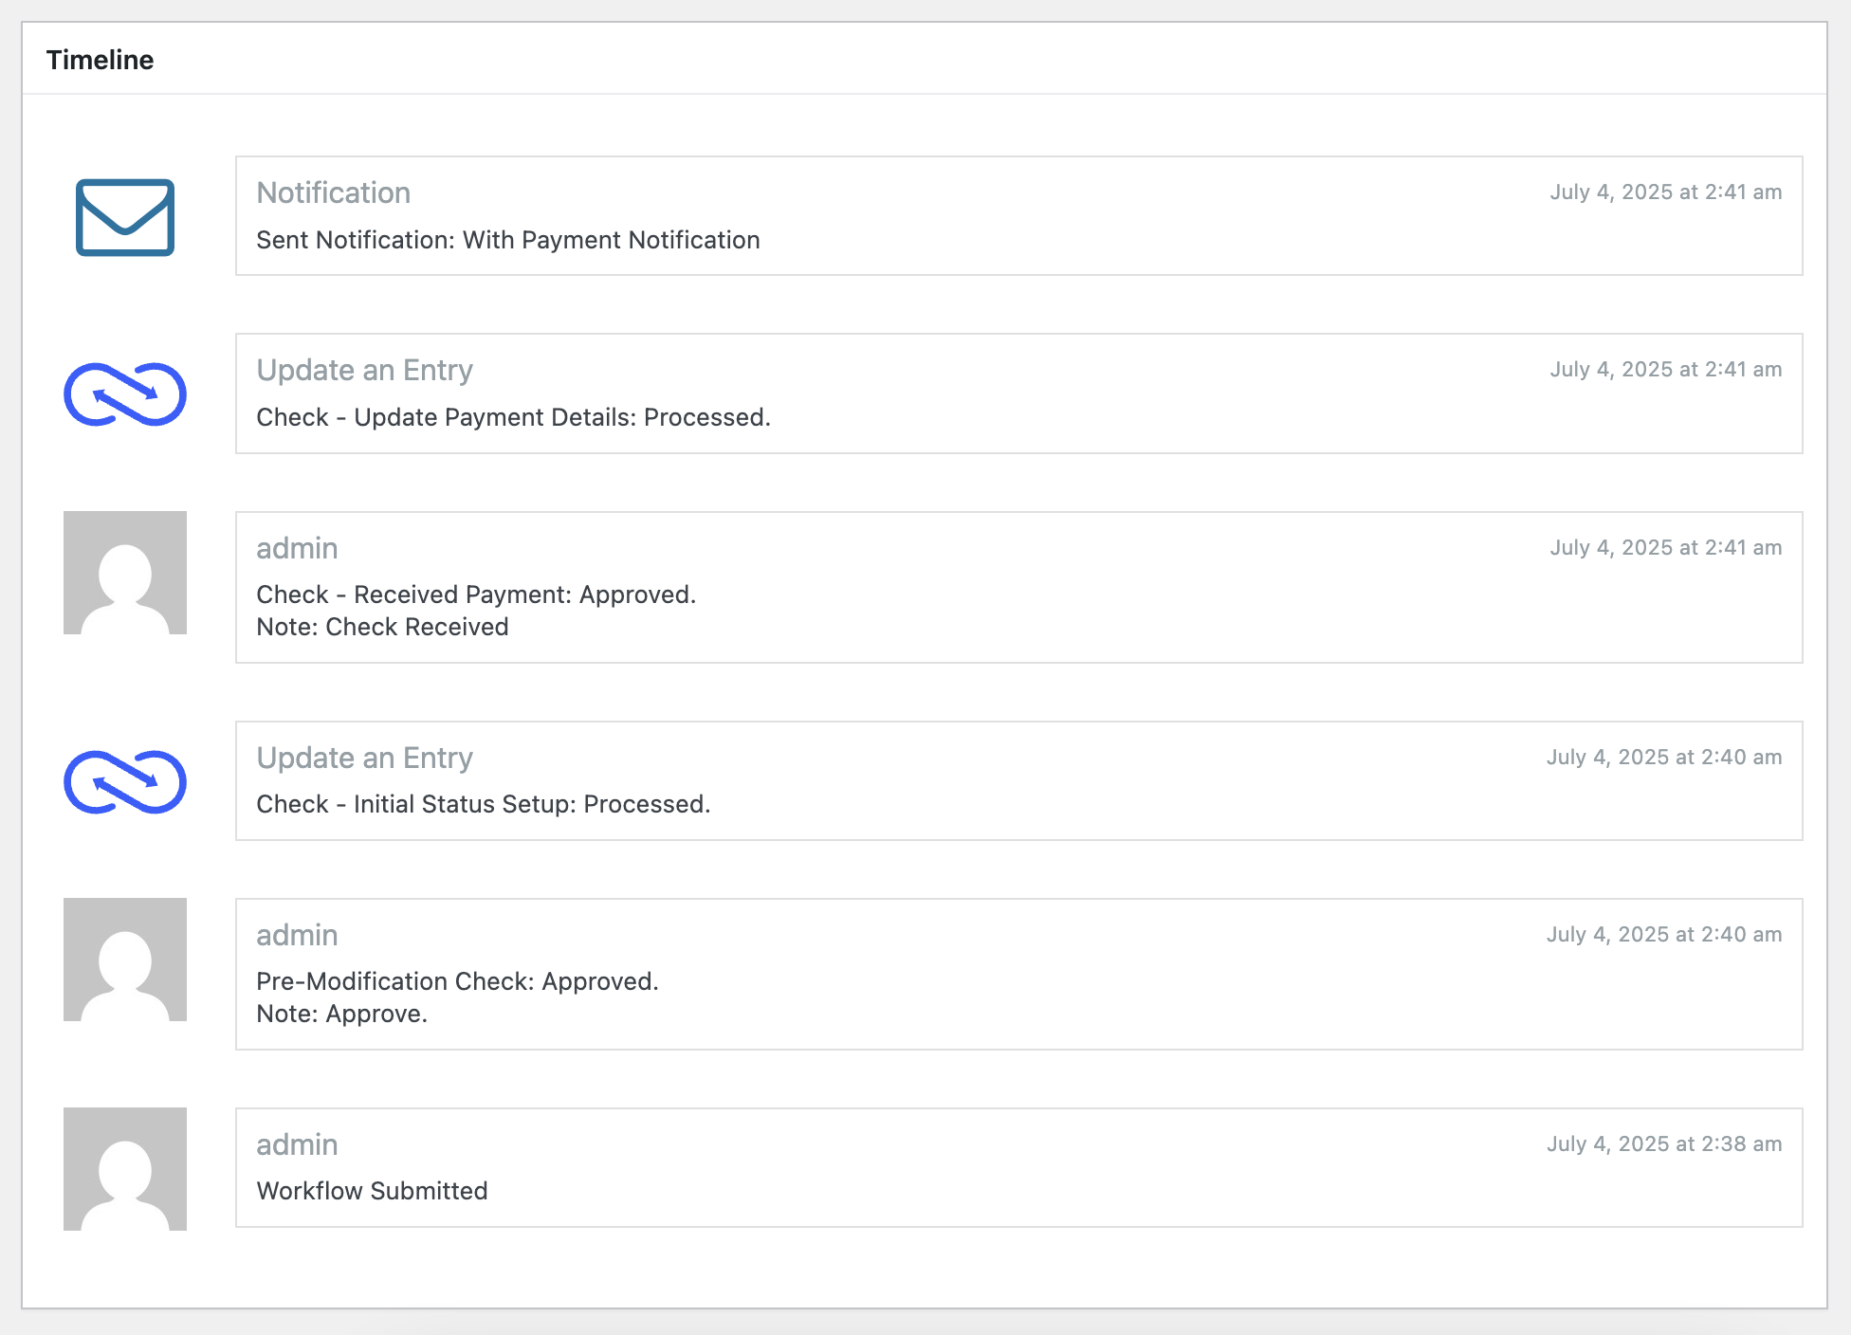
Task: Click the Timeline panel heading
Action: 100,60
